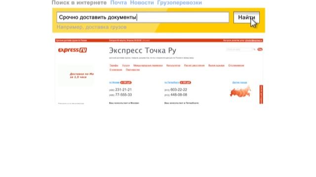Open the Партнерство menu link

[x=133, y=70]
